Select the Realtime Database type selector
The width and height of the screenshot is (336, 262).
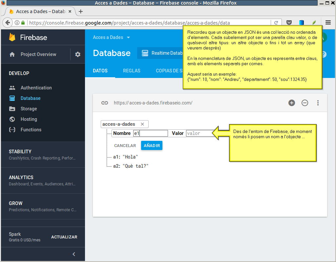pyautogui.click(x=160, y=53)
